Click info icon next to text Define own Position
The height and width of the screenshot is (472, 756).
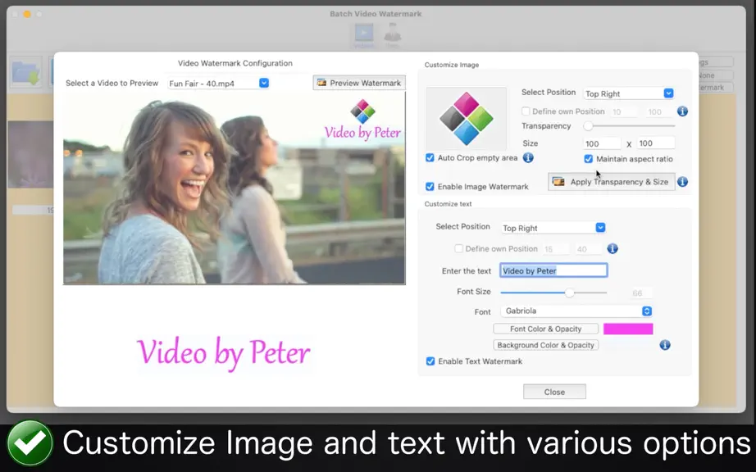pyautogui.click(x=613, y=248)
